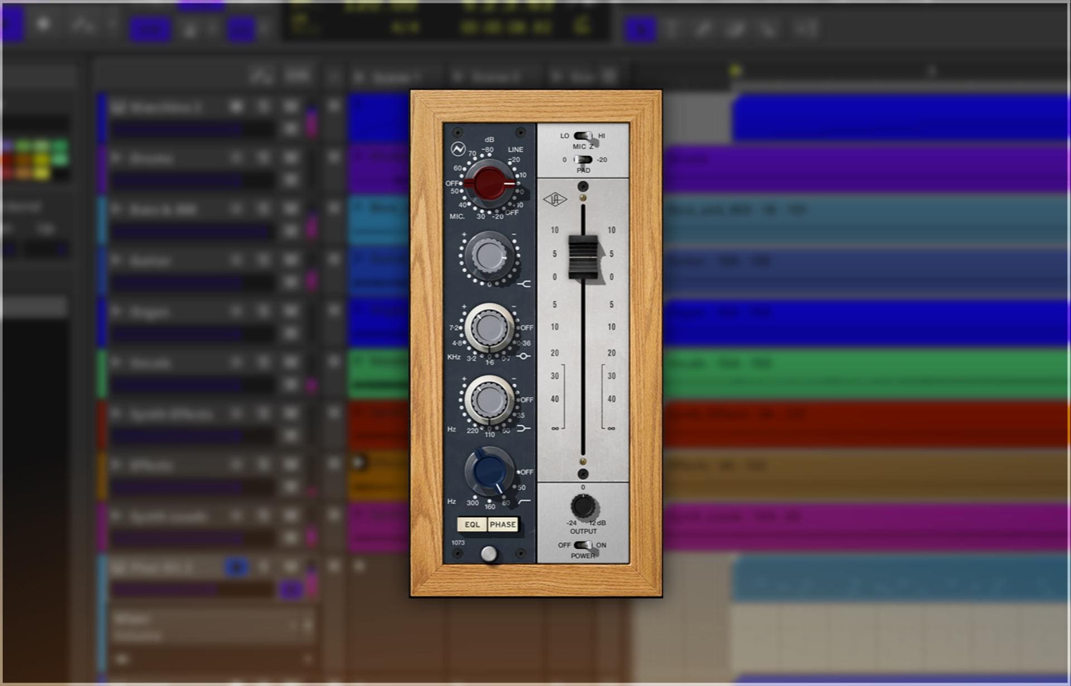
Task: Click the UA diamond logo
Action: (554, 199)
